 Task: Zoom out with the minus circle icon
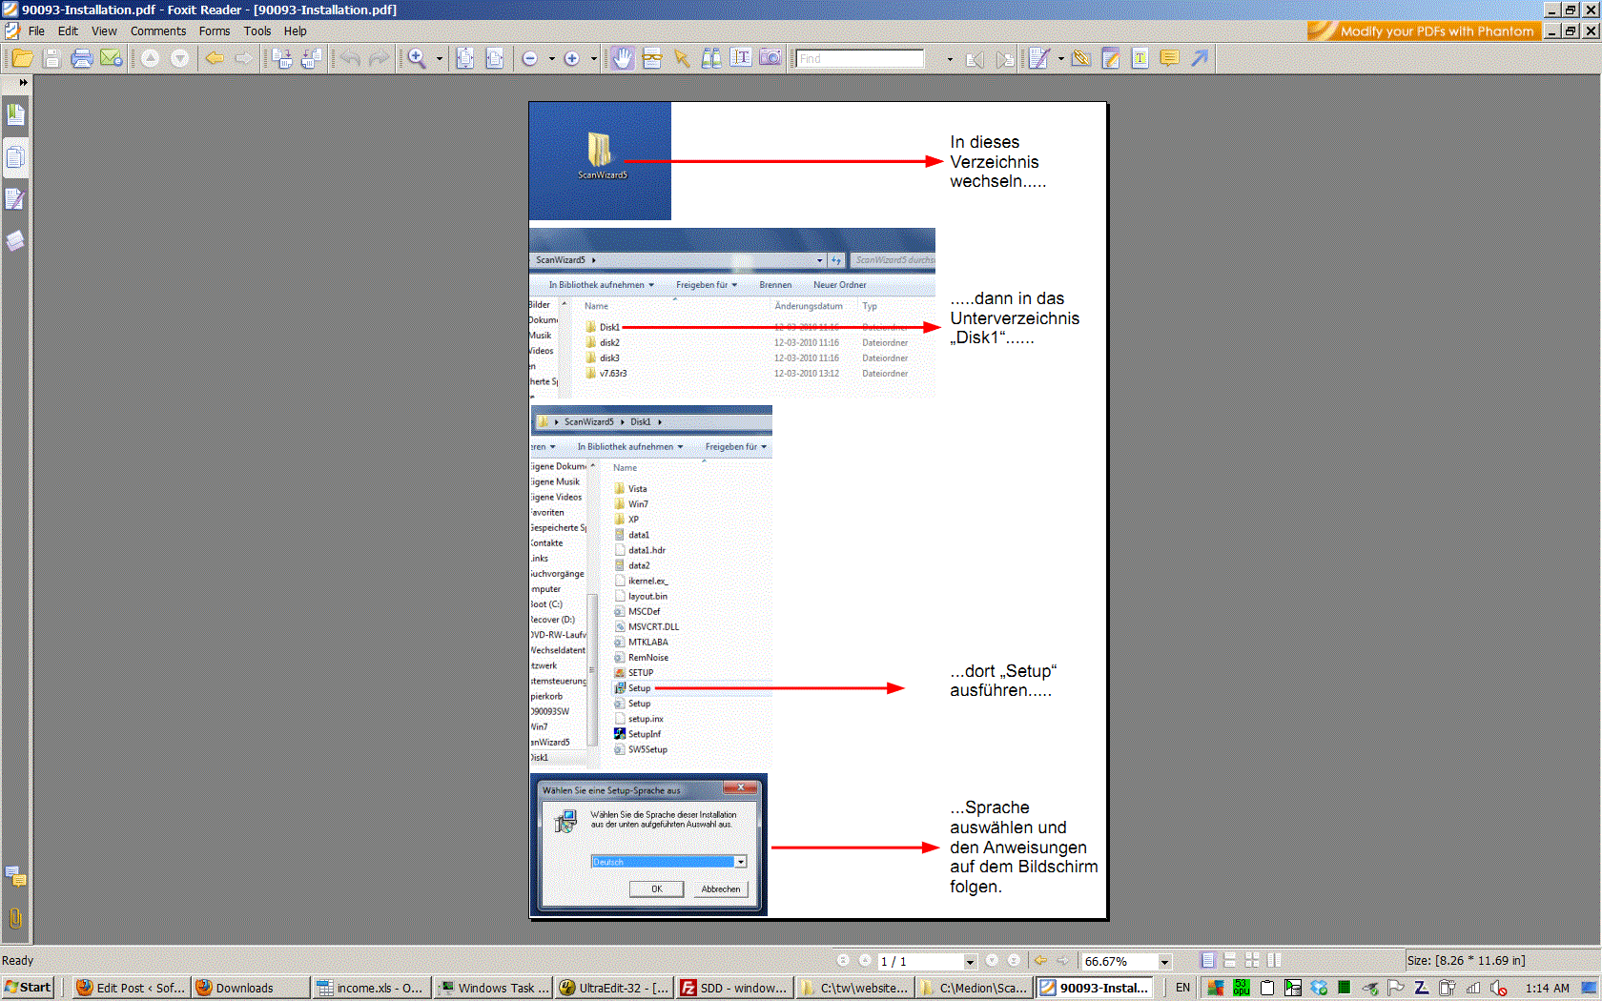point(530,59)
